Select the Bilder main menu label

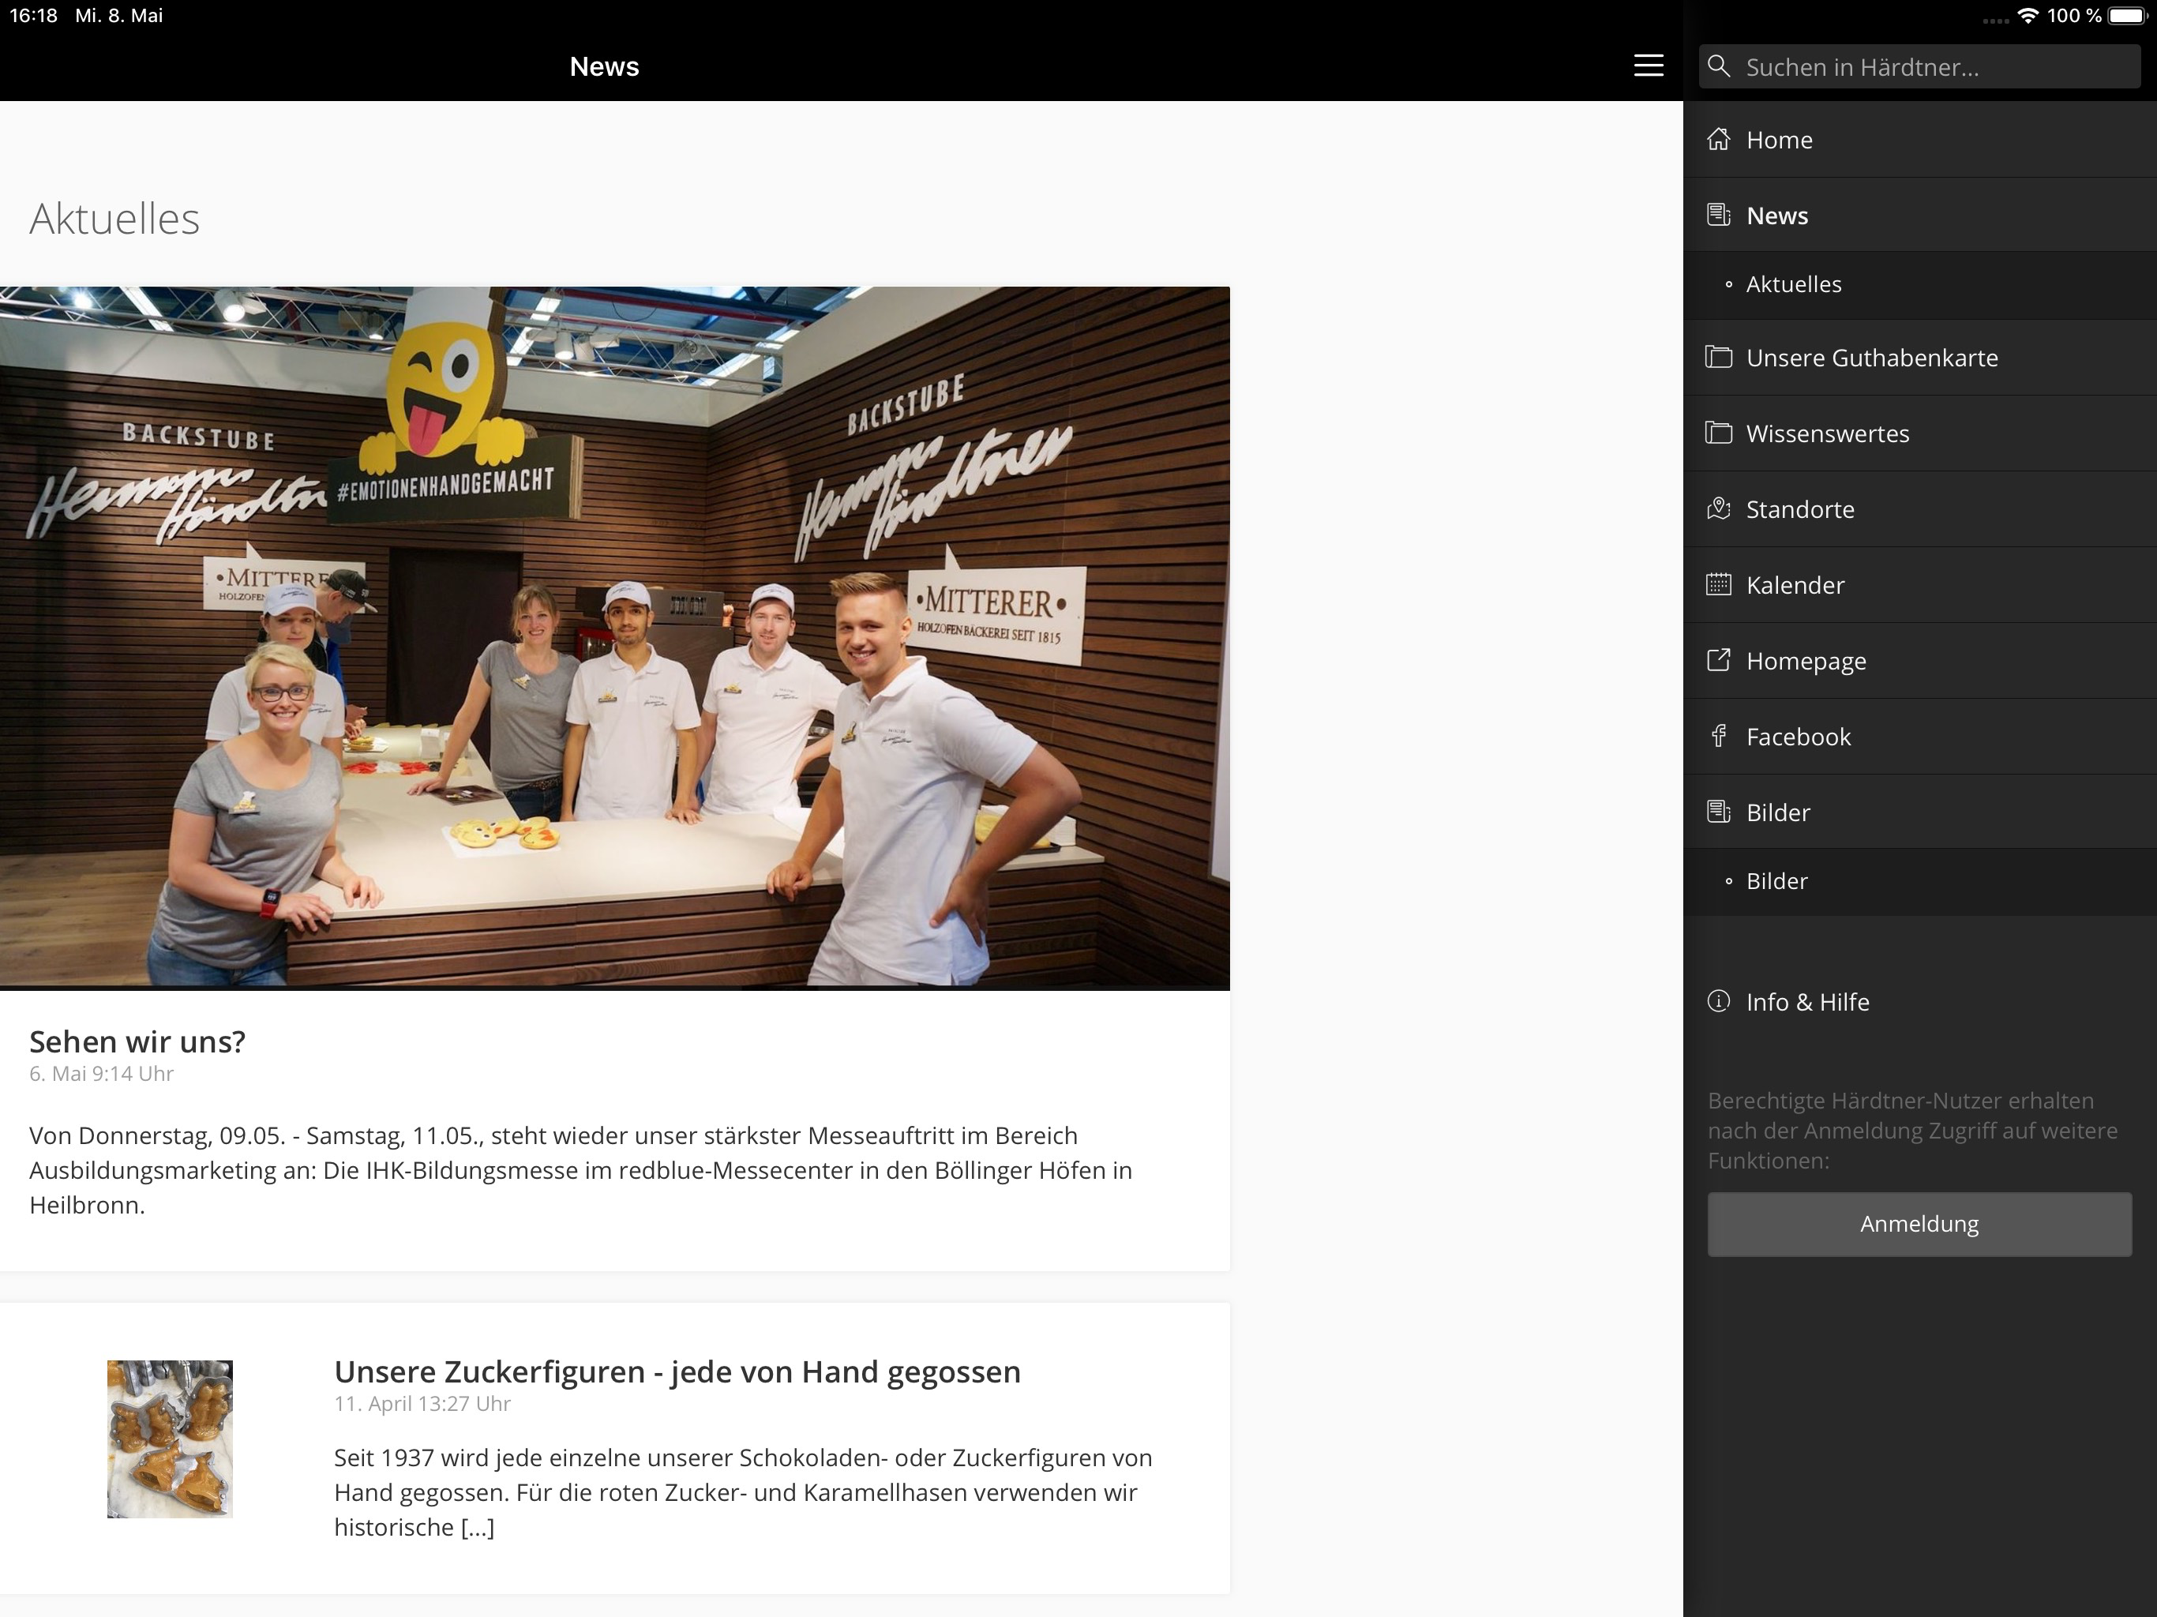tap(1778, 812)
